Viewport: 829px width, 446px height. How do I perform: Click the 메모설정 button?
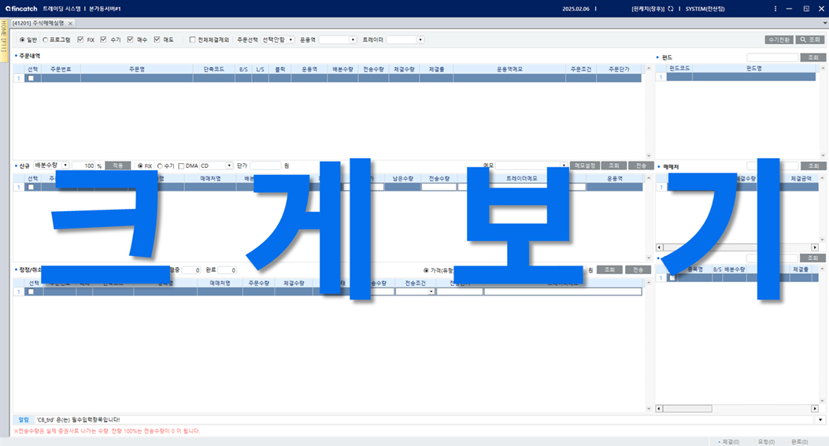(x=584, y=165)
